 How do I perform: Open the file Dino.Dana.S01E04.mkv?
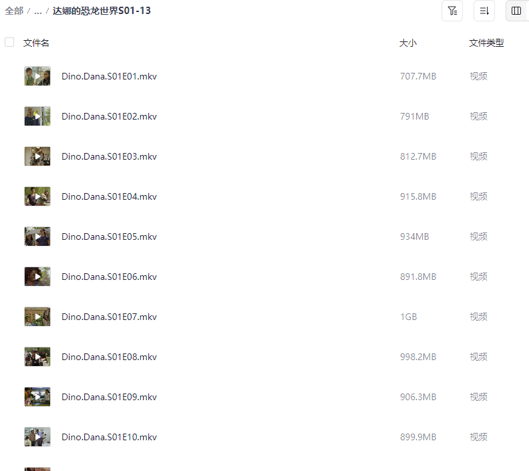[x=109, y=196]
